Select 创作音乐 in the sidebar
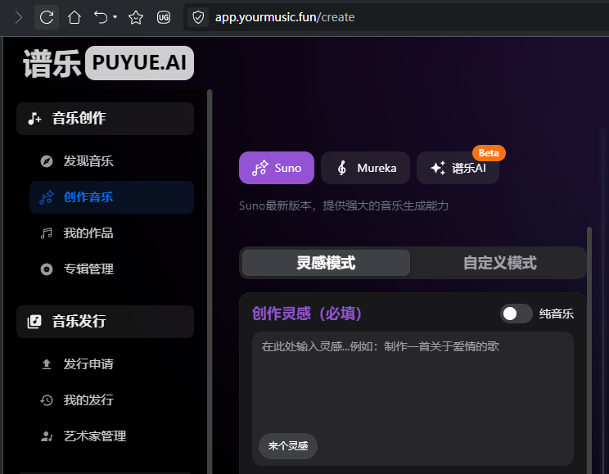This screenshot has height=474, width=609. (x=111, y=197)
